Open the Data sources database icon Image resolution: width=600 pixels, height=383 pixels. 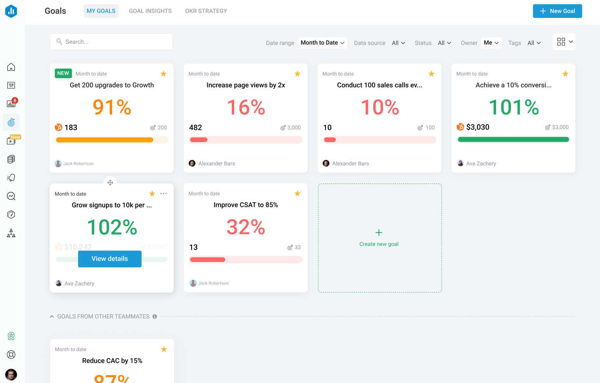pos(11,159)
